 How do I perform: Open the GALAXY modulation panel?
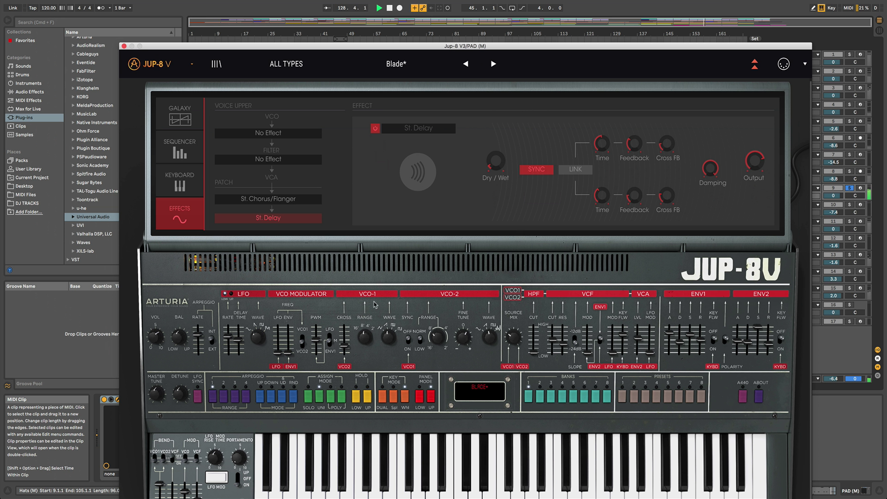coord(180,115)
